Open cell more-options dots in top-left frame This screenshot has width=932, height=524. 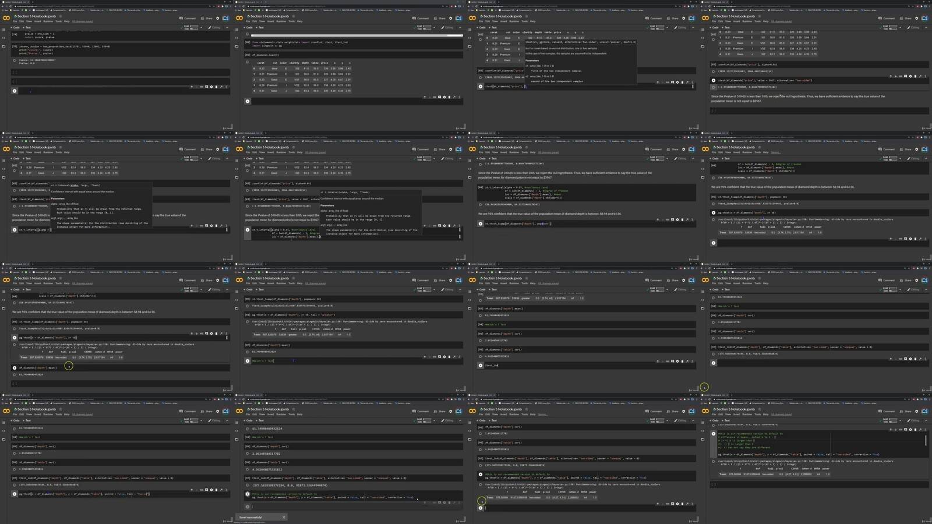(x=226, y=87)
